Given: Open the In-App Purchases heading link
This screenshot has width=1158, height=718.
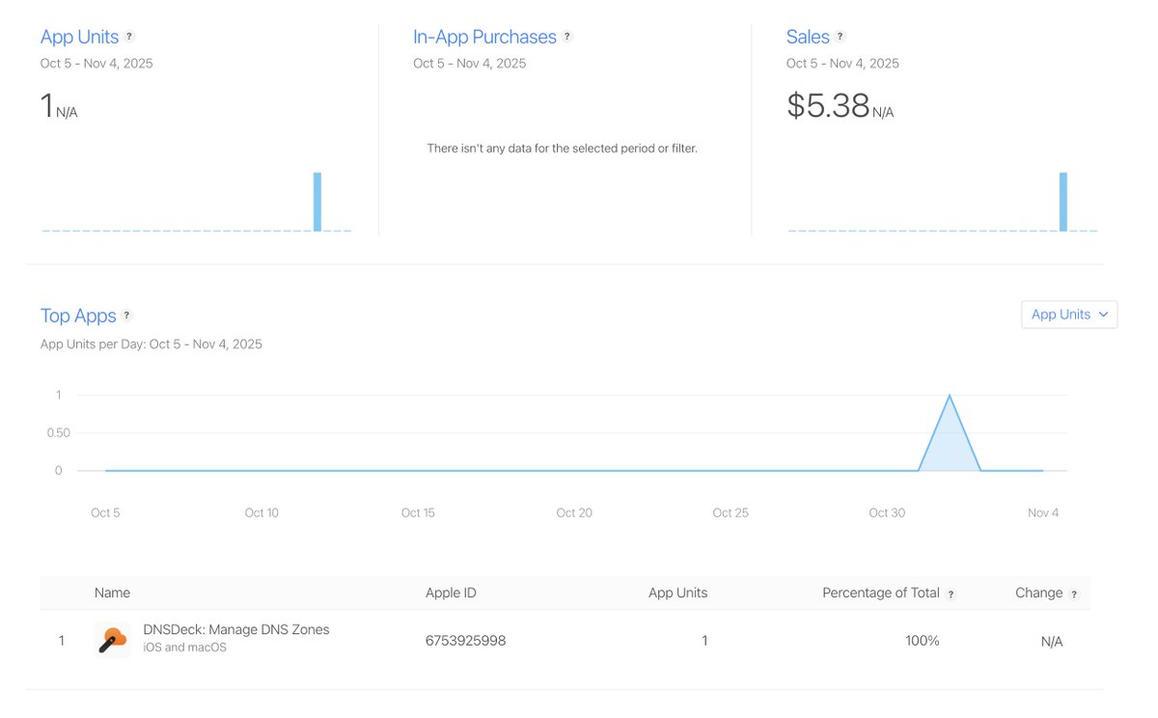Looking at the screenshot, I should click(x=484, y=37).
